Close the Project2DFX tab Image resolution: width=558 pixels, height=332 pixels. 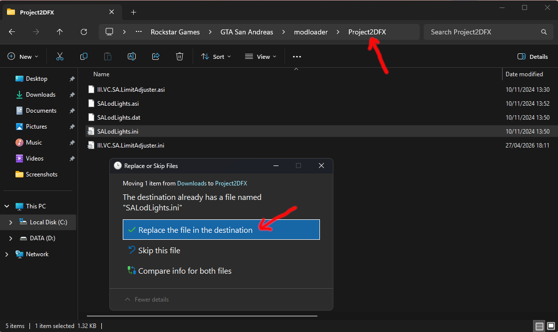click(x=111, y=12)
